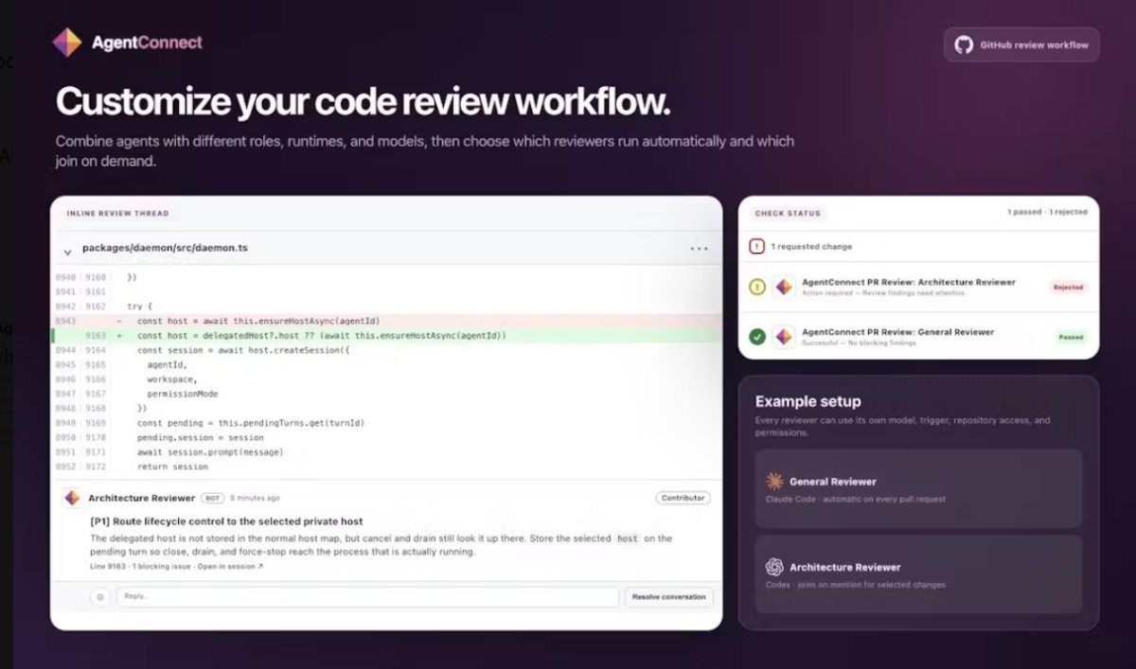Image resolution: width=1136 pixels, height=669 pixels.
Task: Open AgentConnect PR Review: General Reviewer check
Action: [898, 332]
